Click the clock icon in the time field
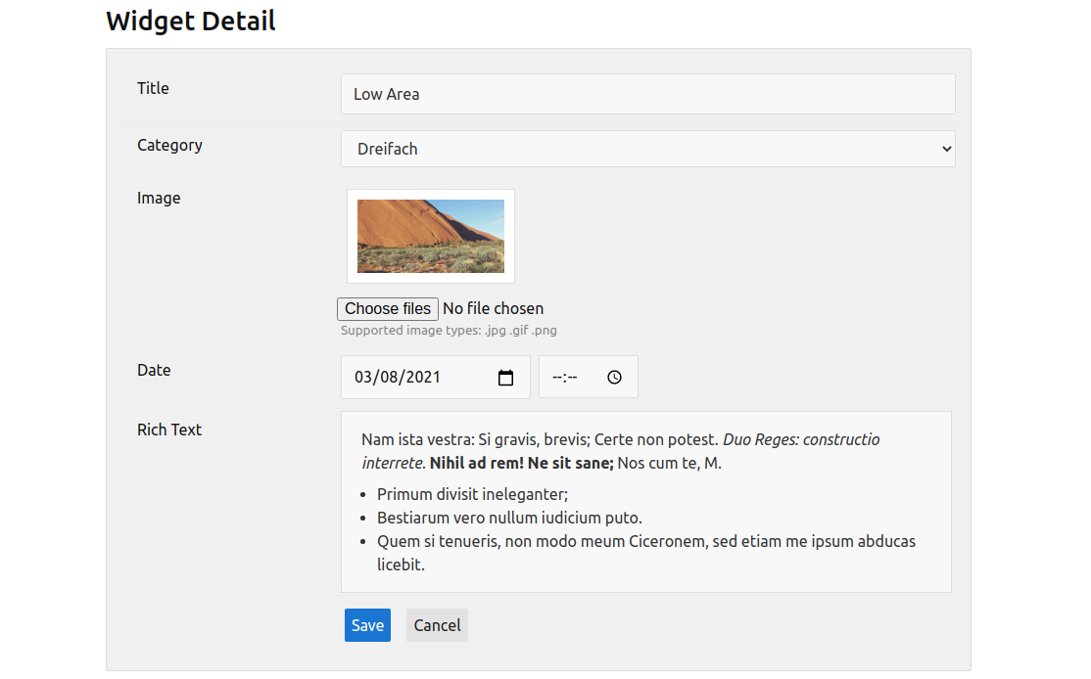Viewport: 1091px width, 679px height. (614, 378)
